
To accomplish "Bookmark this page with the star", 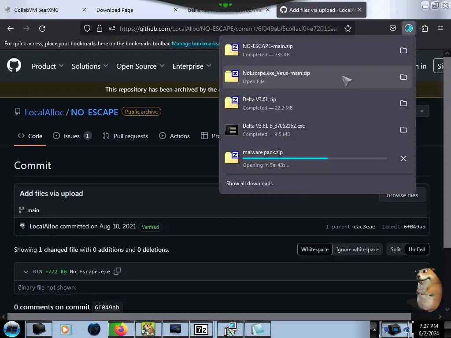I will tap(348, 28).
